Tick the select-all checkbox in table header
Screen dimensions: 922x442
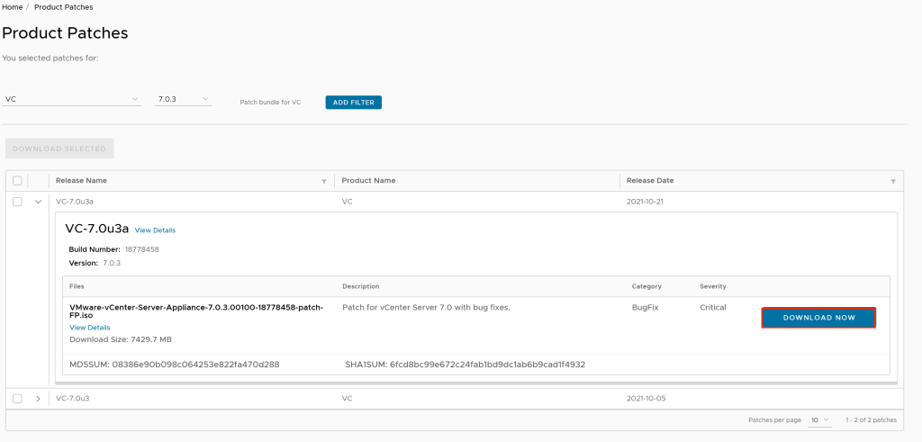[17, 181]
